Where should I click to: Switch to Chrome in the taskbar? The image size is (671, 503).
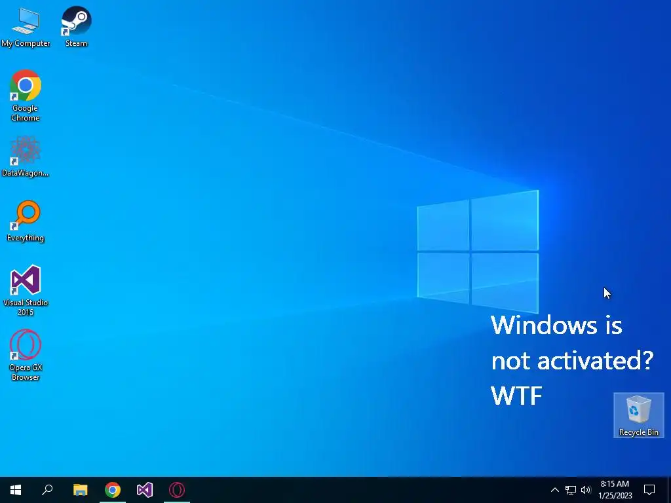pos(113,490)
